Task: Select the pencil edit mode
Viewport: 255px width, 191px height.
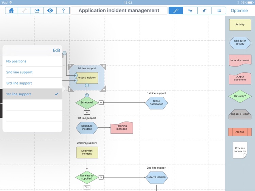Action: click(x=176, y=11)
